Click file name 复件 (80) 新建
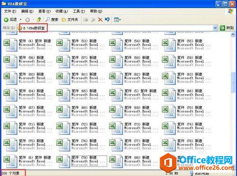Viewport: 237px width, 176px height. [137, 157]
